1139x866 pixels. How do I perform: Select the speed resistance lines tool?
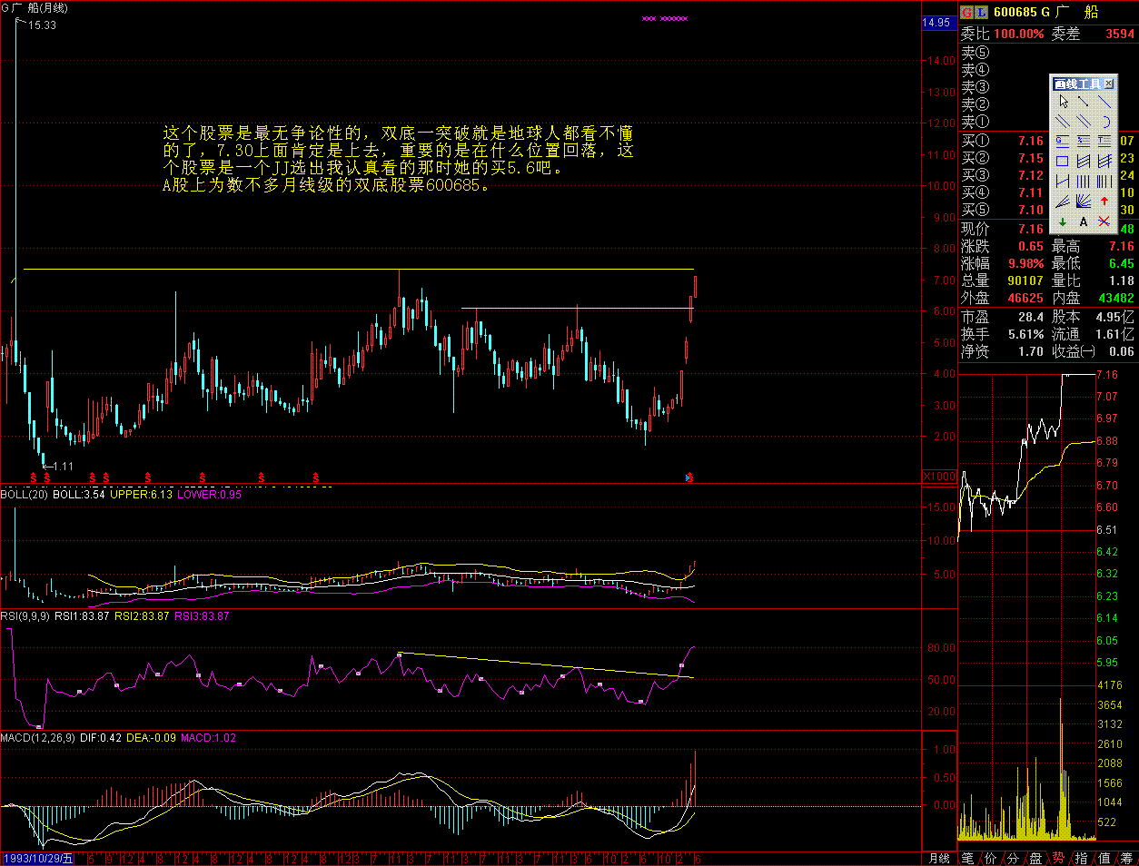[1062, 201]
